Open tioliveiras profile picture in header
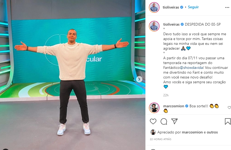 click(x=154, y=7)
